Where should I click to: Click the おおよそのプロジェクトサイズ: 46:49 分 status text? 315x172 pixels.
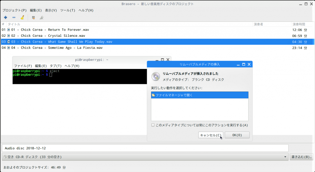point(34,167)
